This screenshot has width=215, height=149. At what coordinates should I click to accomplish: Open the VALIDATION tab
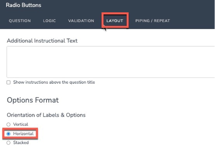pos(81,21)
